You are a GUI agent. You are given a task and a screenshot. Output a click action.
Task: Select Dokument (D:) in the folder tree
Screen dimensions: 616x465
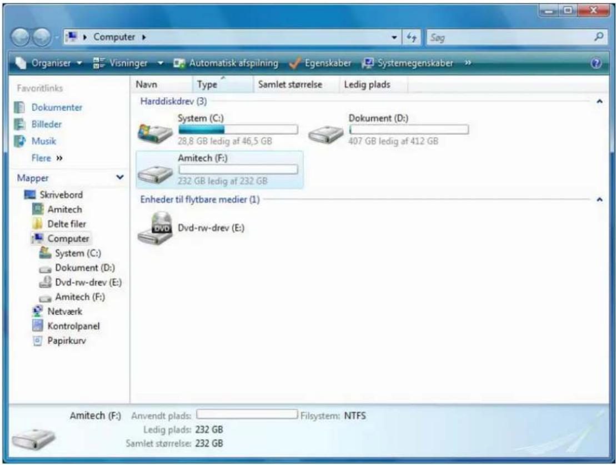click(x=85, y=268)
